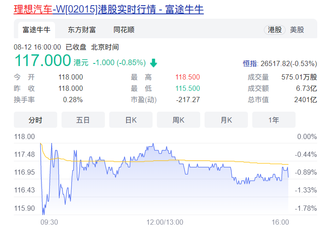Viewport: 335px width, 229px height.
Task: View the 月K monthly candlestick chart
Action: pos(226,120)
